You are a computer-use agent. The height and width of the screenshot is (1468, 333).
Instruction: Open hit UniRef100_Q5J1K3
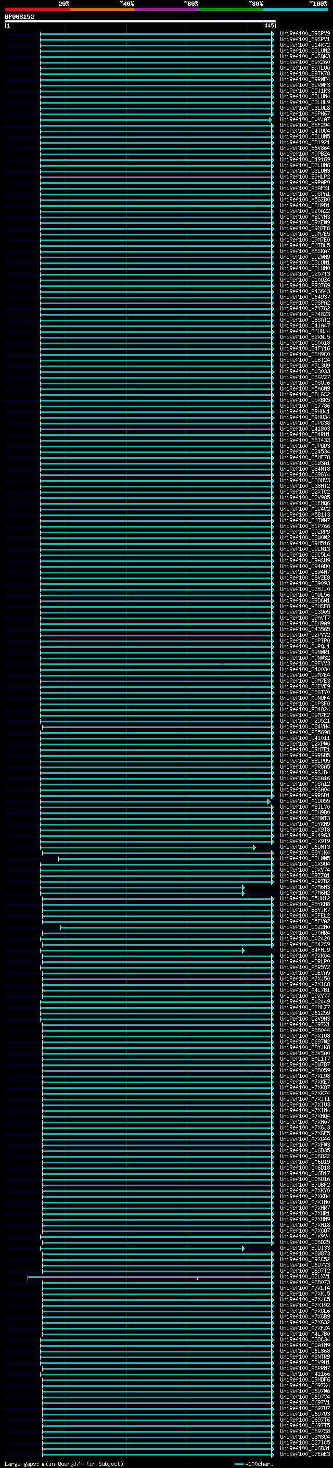(304, 91)
